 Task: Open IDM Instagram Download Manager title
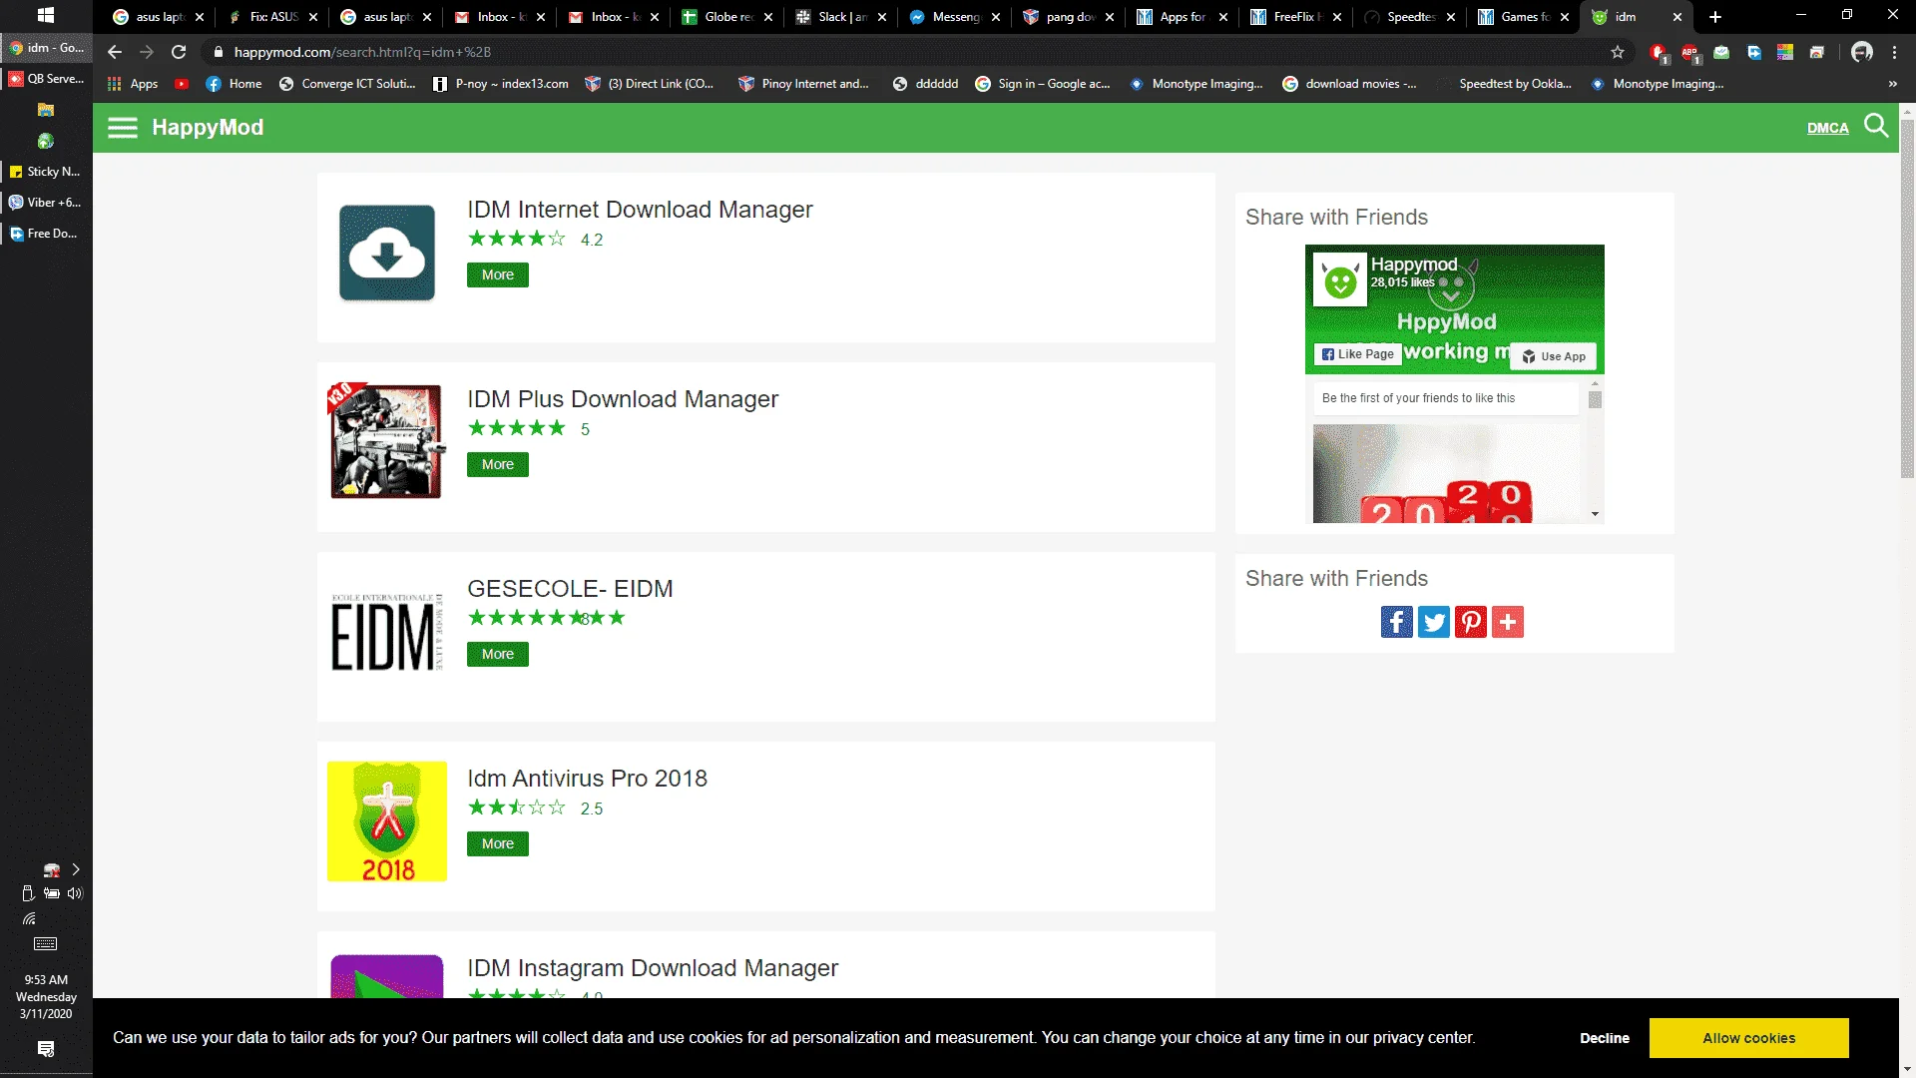653,968
